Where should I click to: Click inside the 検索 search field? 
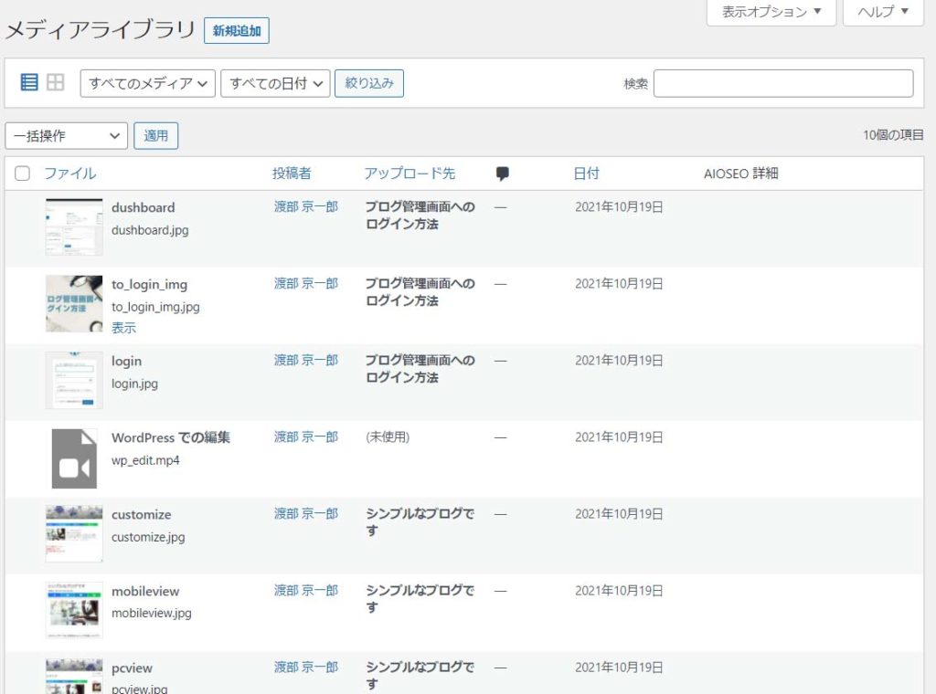tap(782, 83)
